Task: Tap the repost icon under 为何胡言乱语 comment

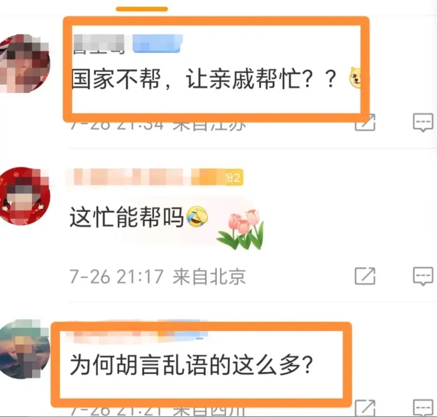Action: pos(365,409)
